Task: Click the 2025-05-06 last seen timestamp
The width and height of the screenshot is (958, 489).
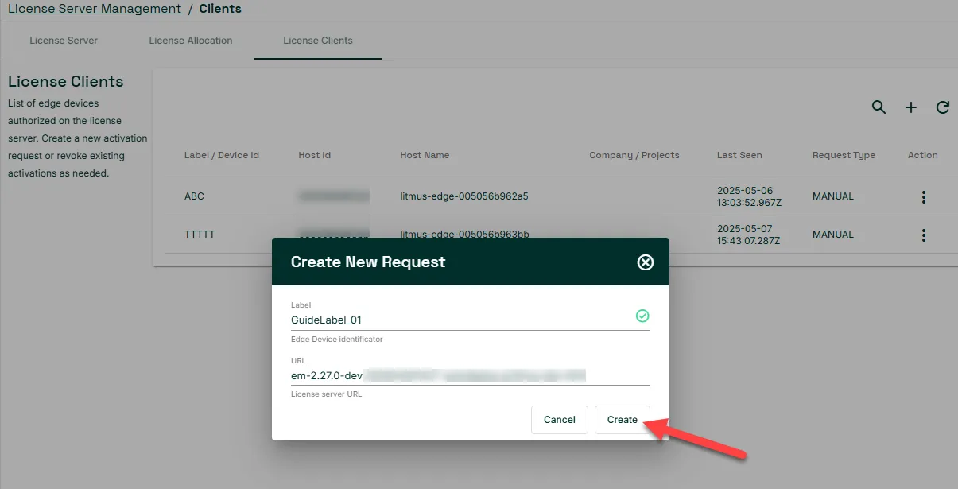Action: pyautogui.click(x=750, y=196)
